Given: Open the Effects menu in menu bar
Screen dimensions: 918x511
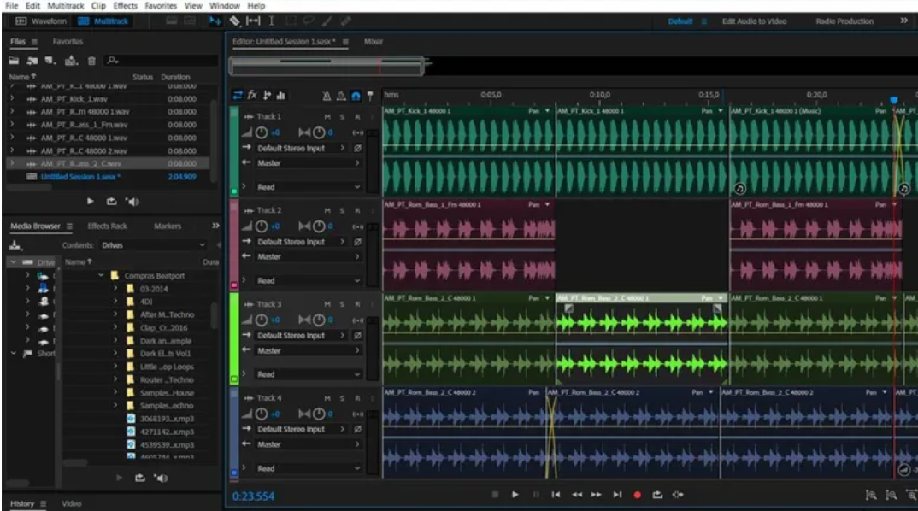Looking at the screenshot, I should (125, 6).
